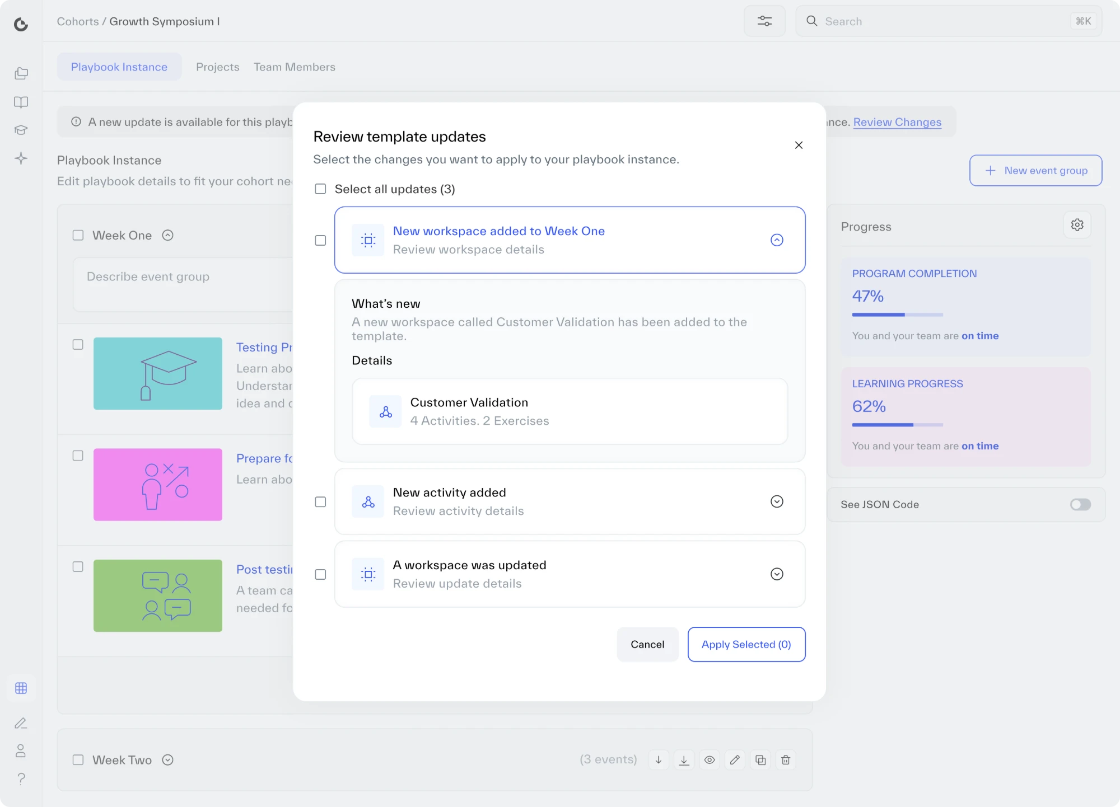Switch to the Team Members tab
Screen dimensions: 1120x807
294,67
